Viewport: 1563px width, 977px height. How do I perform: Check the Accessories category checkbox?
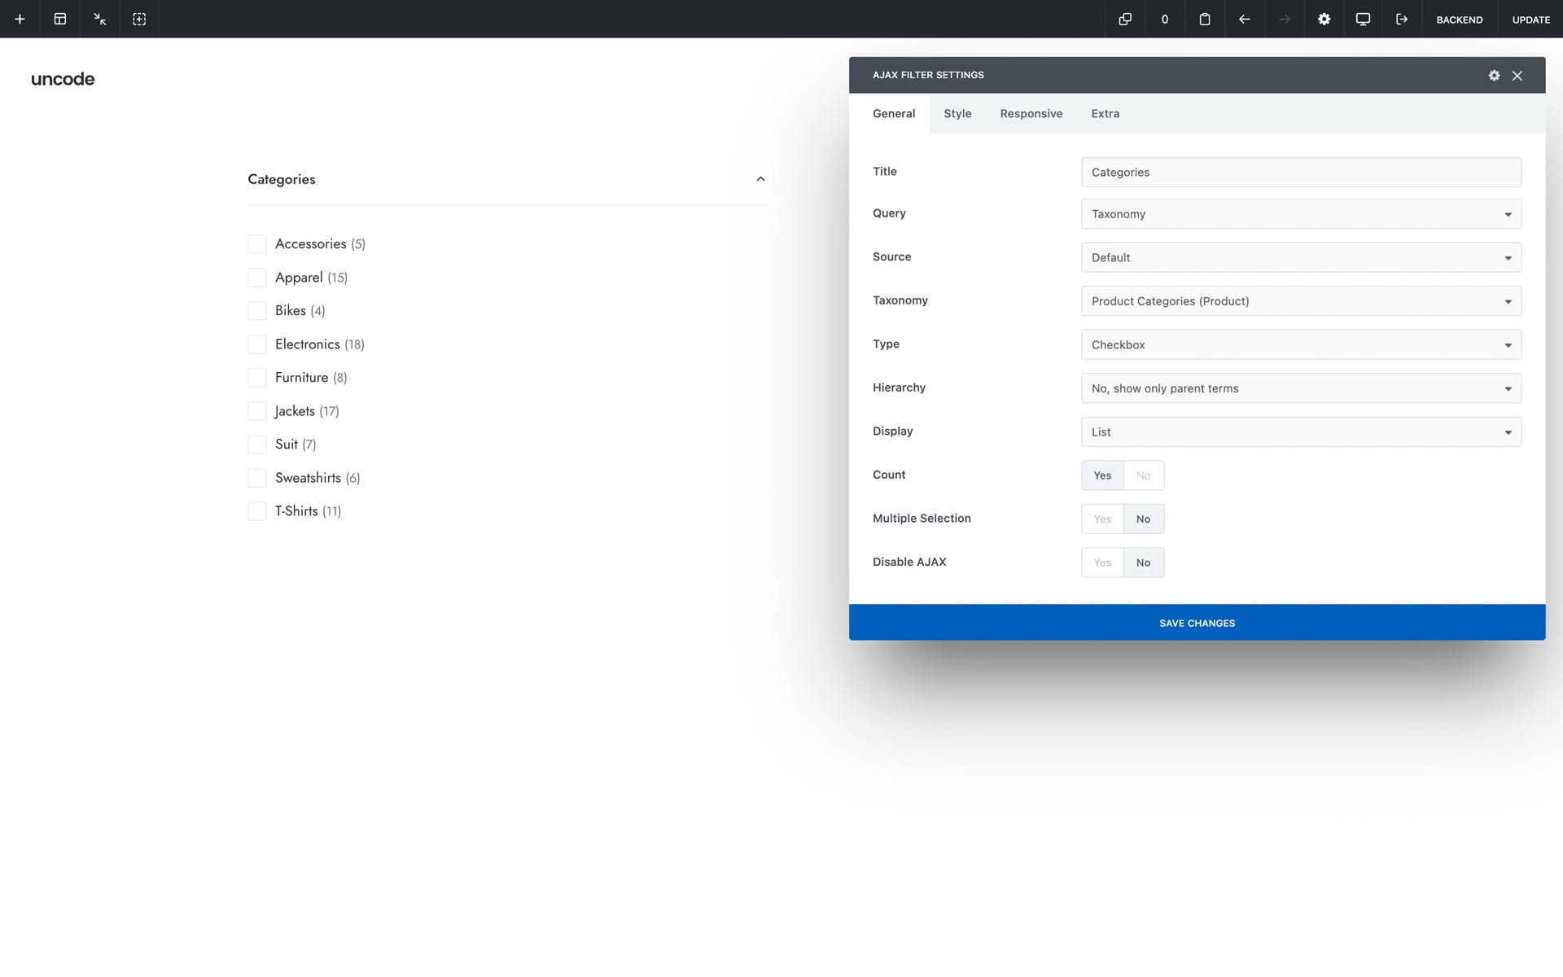(x=257, y=244)
